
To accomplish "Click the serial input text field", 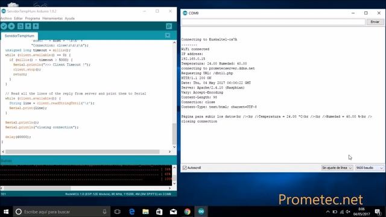I will pos(273,22).
